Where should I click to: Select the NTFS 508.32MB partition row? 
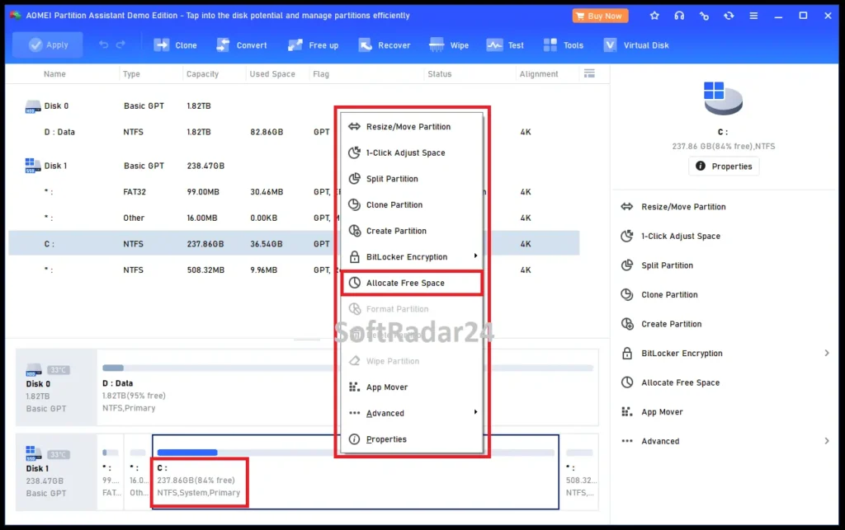[294, 270]
